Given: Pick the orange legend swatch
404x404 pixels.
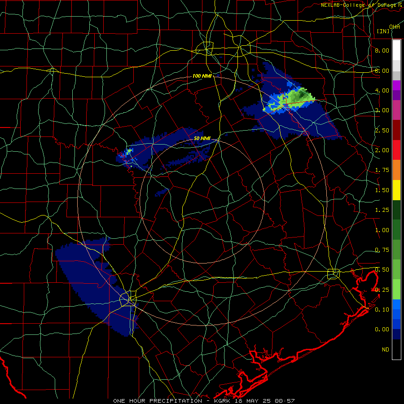Looking at the screenshot, I should [x=396, y=170].
